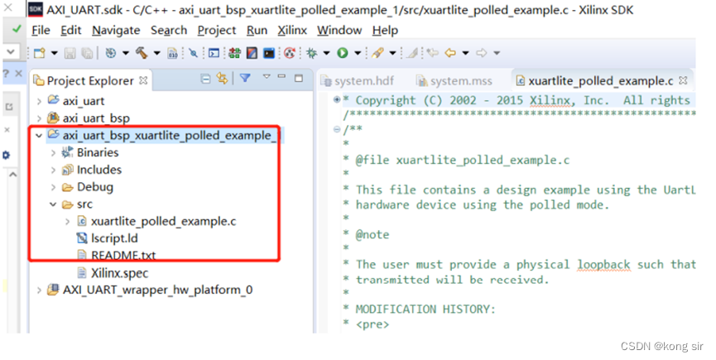Expand the Includes node

pyautogui.click(x=54, y=170)
